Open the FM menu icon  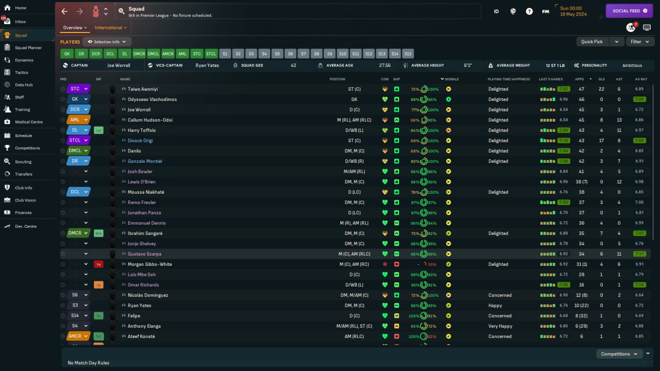point(546,11)
